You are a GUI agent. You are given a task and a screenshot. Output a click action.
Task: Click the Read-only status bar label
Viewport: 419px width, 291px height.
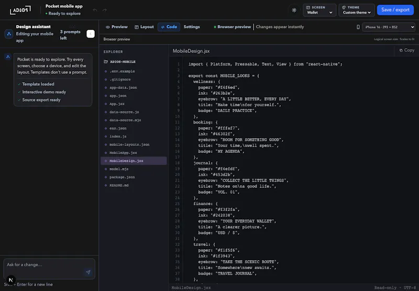(x=385, y=288)
